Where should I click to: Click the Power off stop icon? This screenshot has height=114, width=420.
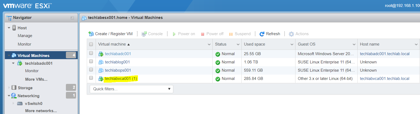tap(203, 34)
